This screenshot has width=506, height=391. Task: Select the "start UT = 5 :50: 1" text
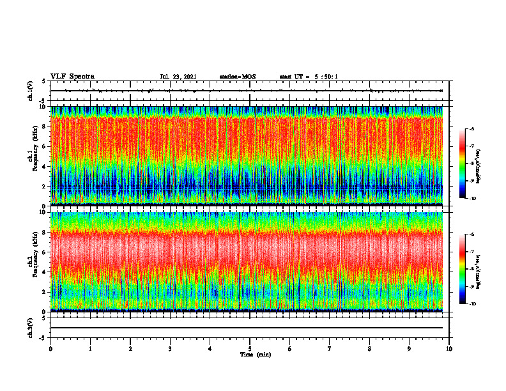(x=309, y=77)
